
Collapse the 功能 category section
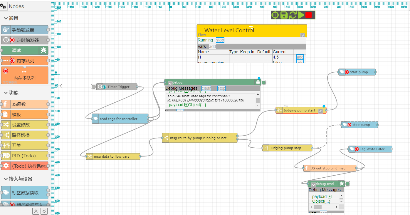[x=6, y=93]
